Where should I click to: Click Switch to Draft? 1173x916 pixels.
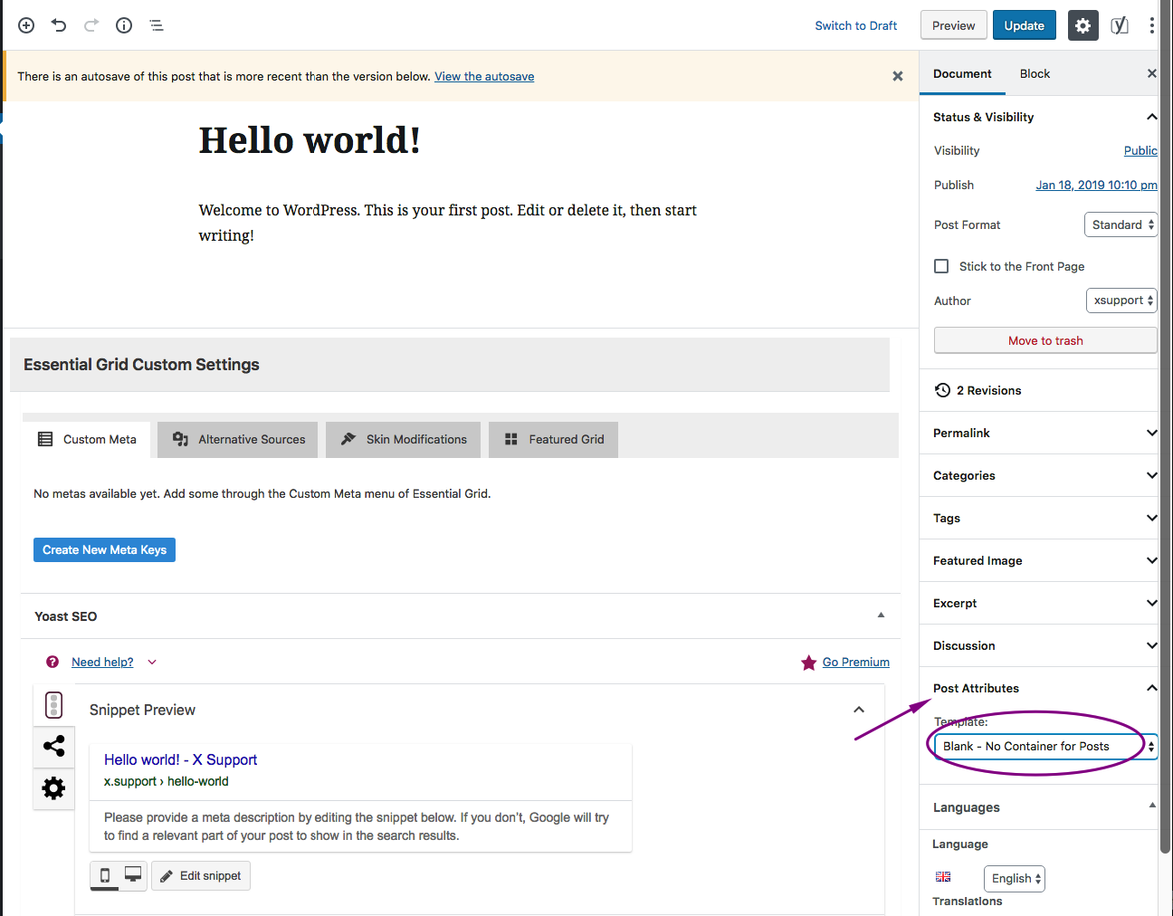856,25
